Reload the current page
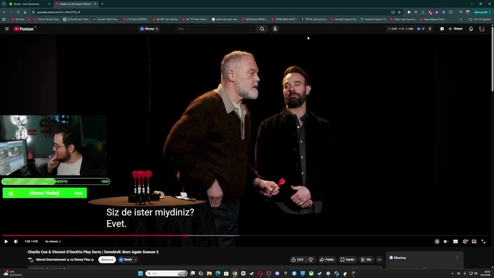The image size is (494, 278). (18, 12)
